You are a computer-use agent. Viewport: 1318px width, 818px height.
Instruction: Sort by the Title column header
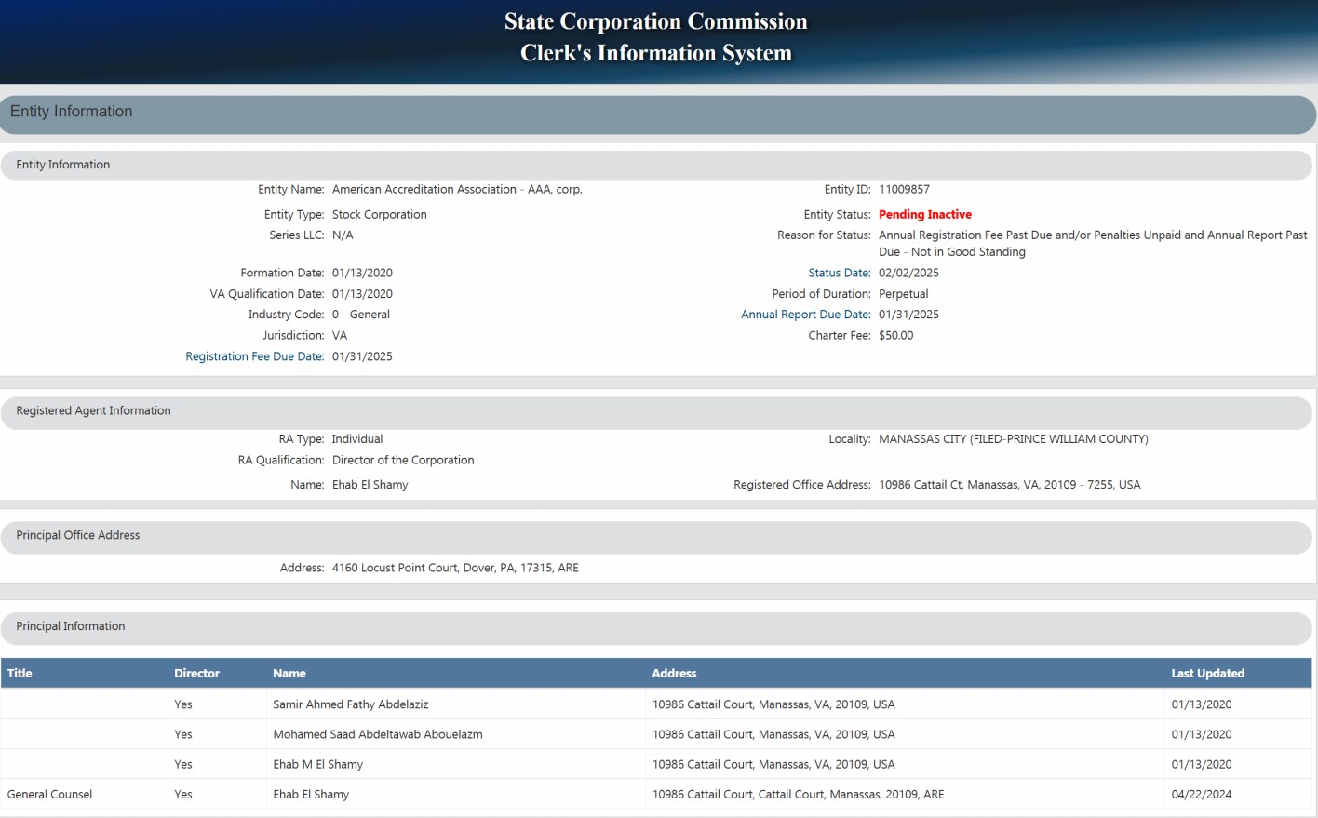20,673
